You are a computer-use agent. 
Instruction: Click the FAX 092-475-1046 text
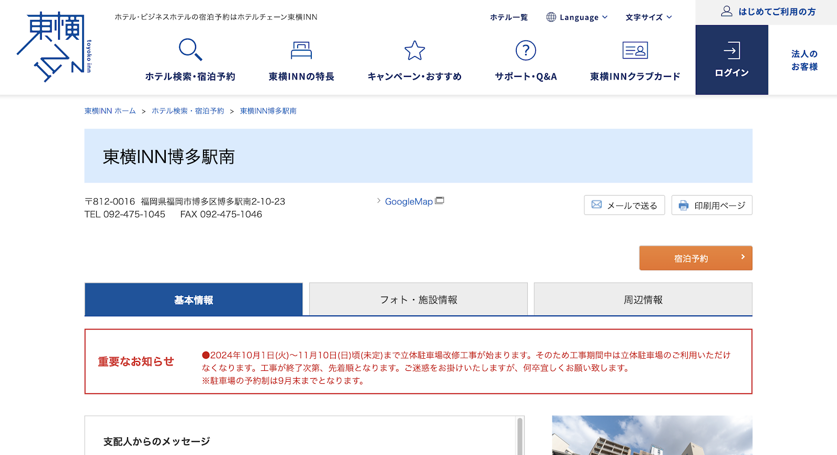click(221, 214)
